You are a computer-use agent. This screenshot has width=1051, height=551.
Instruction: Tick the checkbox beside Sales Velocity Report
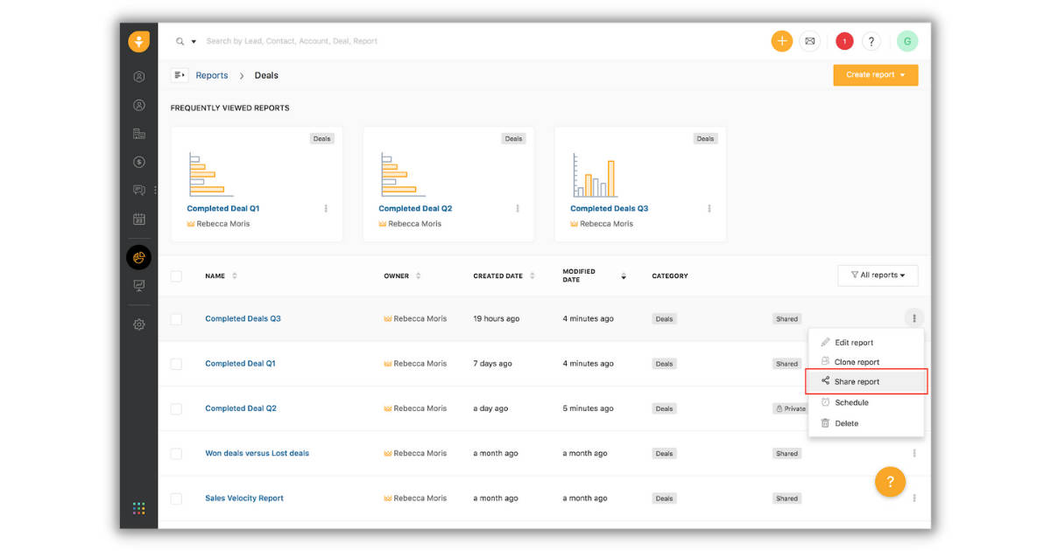click(x=176, y=498)
